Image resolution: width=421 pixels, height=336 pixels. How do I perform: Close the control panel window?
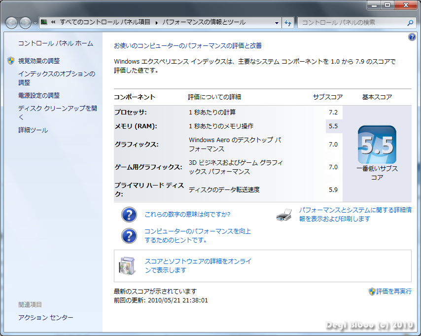point(406,4)
